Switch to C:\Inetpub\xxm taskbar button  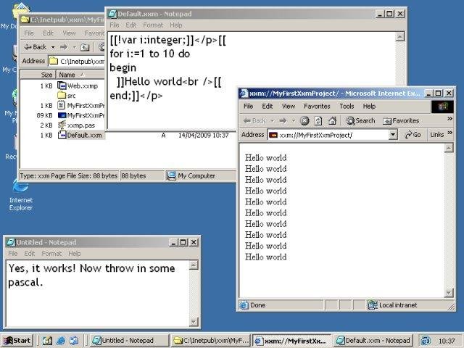pos(211,341)
